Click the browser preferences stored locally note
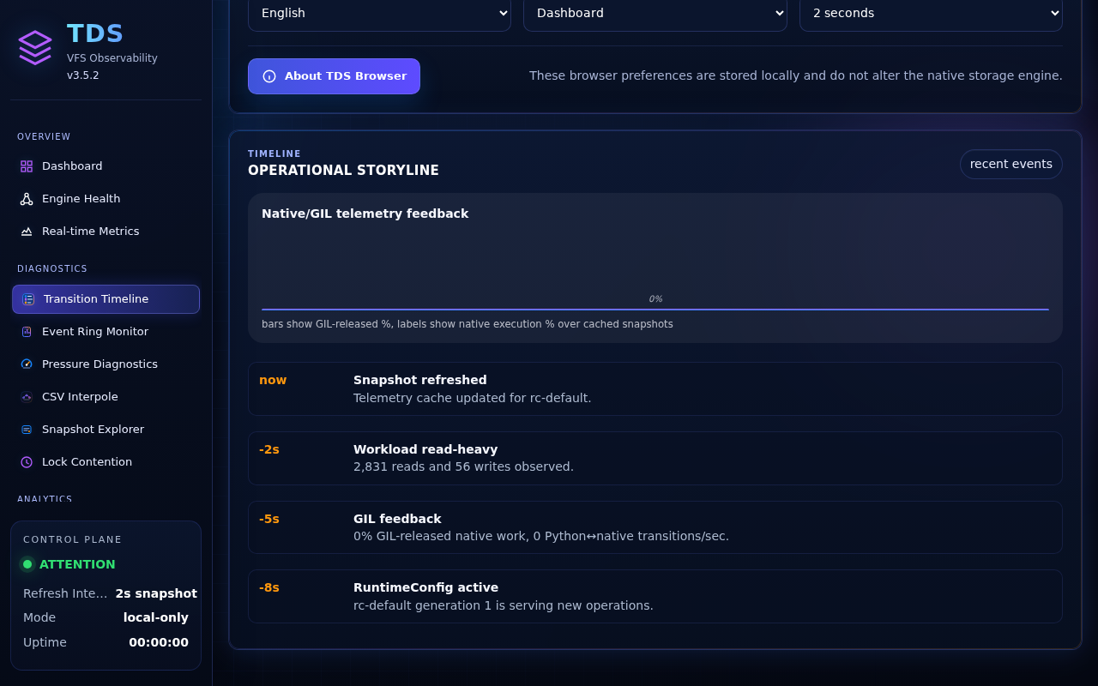 click(796, 75)
